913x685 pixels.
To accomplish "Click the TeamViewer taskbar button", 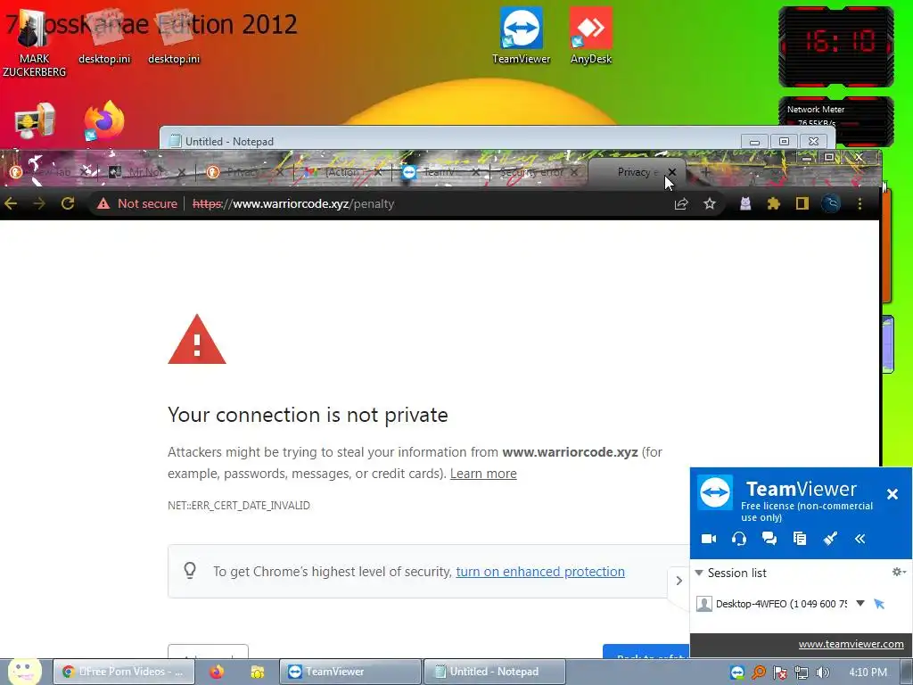I will (350, 672).
